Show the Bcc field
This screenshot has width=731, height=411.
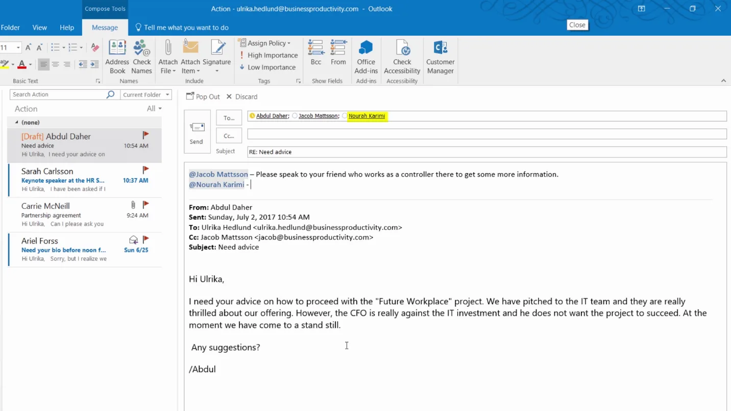pyautogui.click(x=316, y=53)
